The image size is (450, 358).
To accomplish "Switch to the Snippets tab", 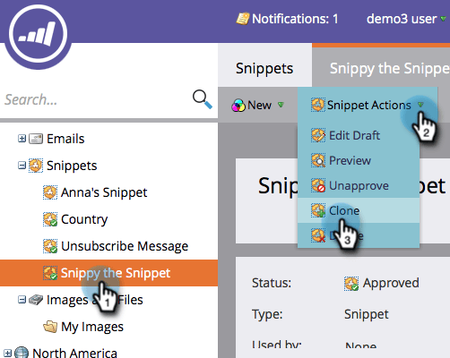I will 264,68.
